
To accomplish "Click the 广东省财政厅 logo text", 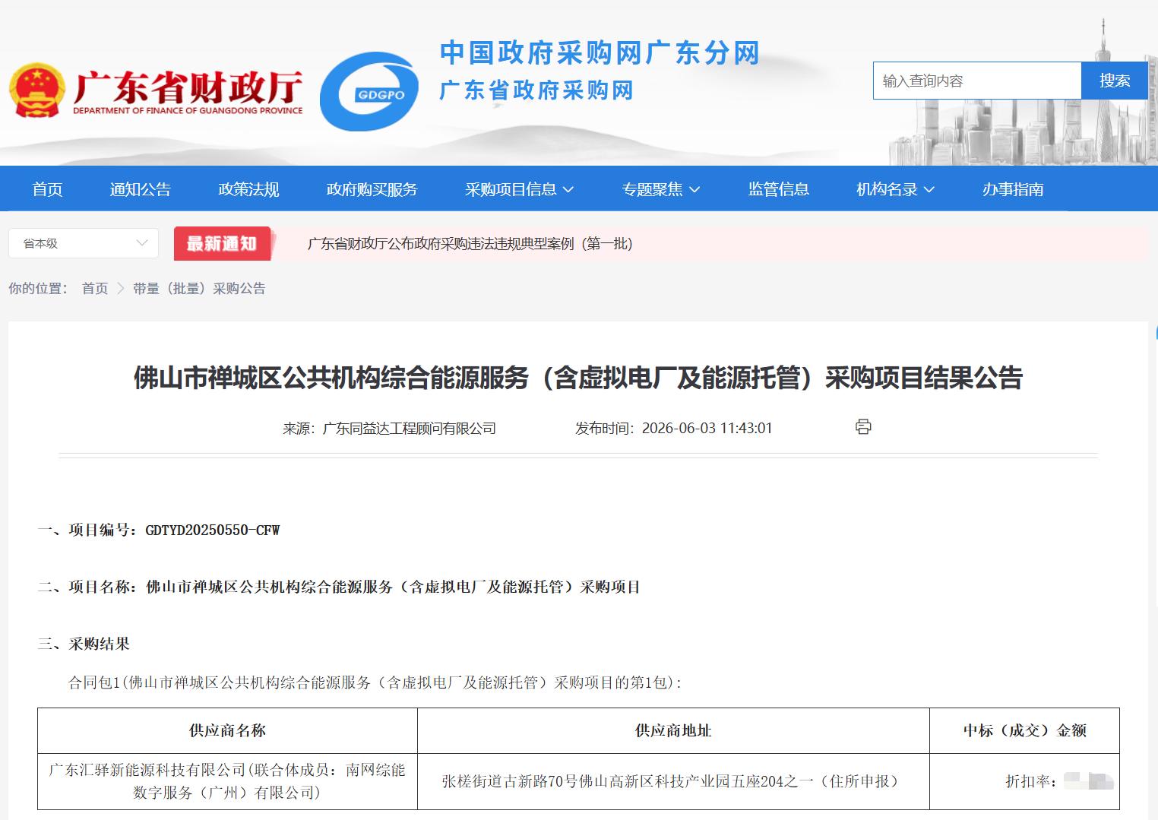I will pyautogui.click(x=188, y=91).
